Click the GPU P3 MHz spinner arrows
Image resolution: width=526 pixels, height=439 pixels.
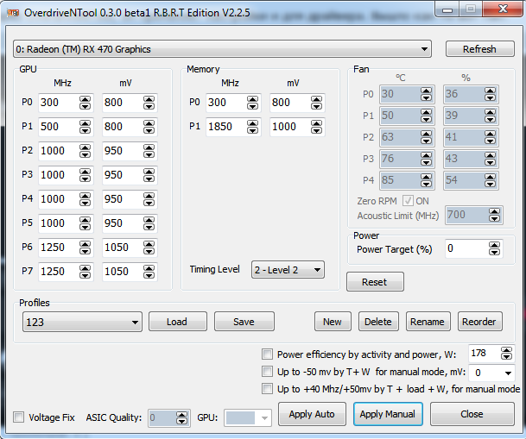click(86, 175)
